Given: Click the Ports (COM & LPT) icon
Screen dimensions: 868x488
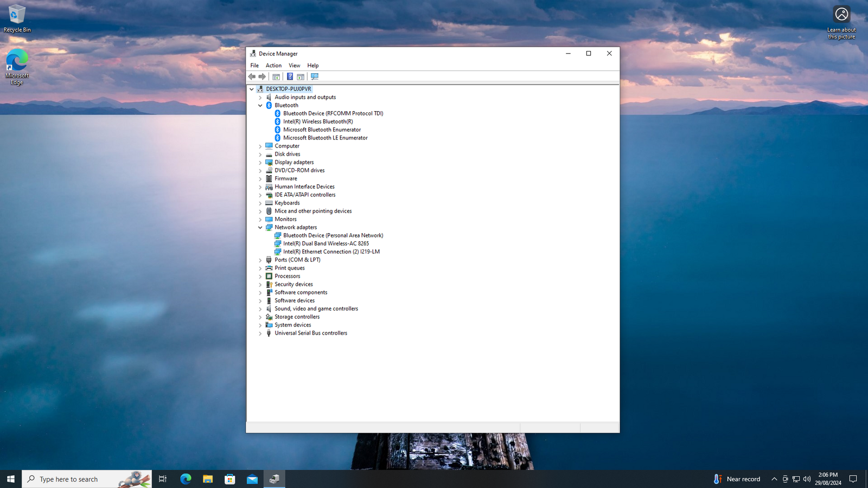Looking at the screenshot, I should 269,260.
